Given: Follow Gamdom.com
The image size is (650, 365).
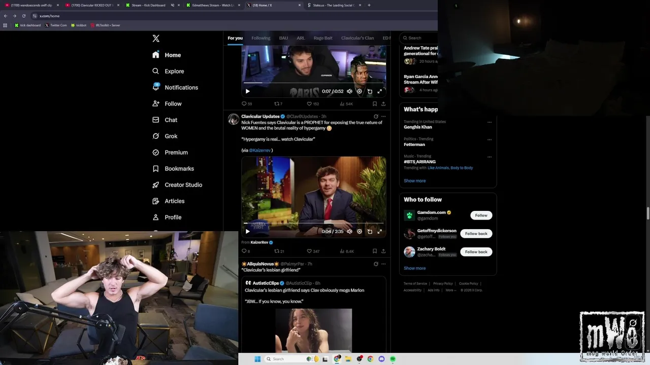Looking at the screenshot, I should [481, 215].
